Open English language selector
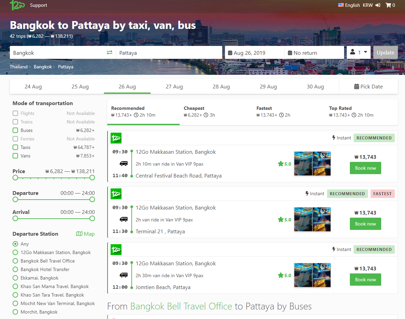 [352, 5]
